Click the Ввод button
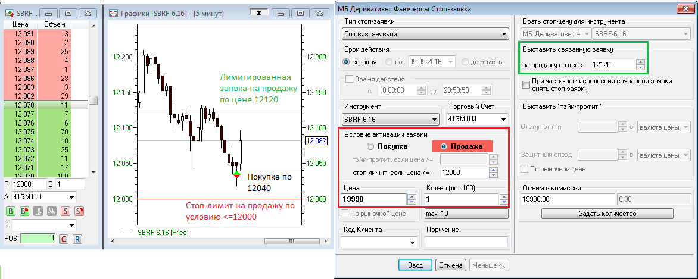Viewport: 698px width, 279px height. [x=415, y=265]
